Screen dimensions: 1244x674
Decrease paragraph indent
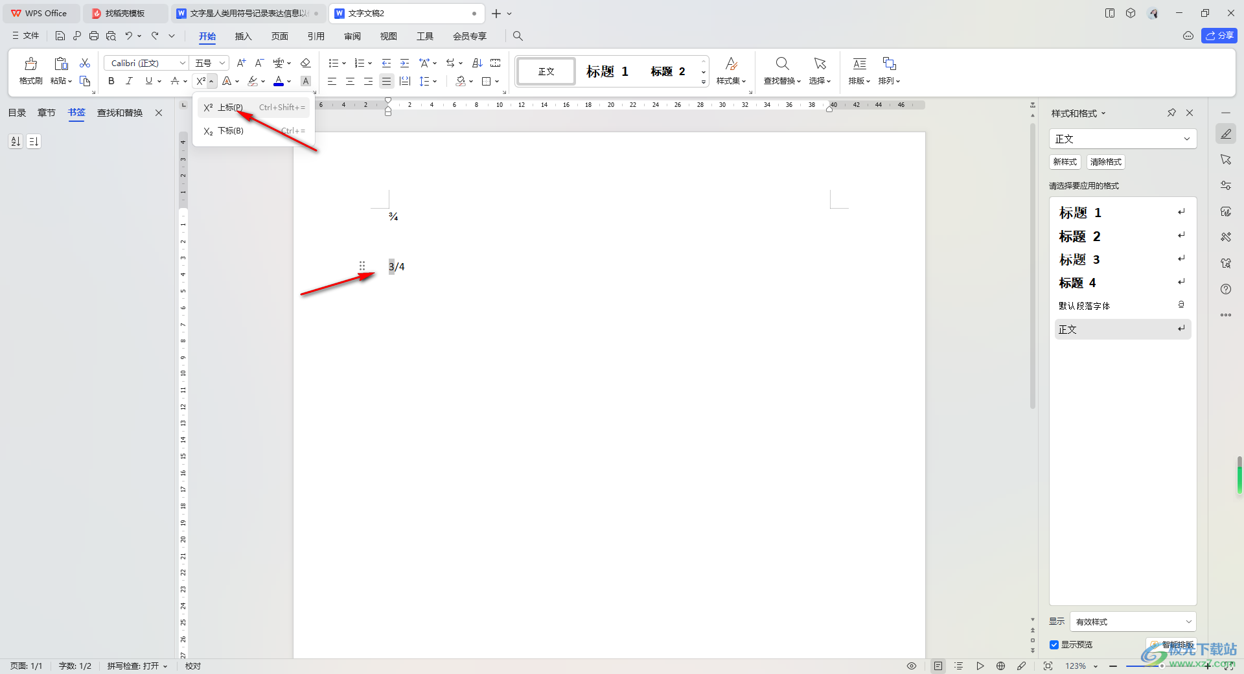tap(386, 63)
